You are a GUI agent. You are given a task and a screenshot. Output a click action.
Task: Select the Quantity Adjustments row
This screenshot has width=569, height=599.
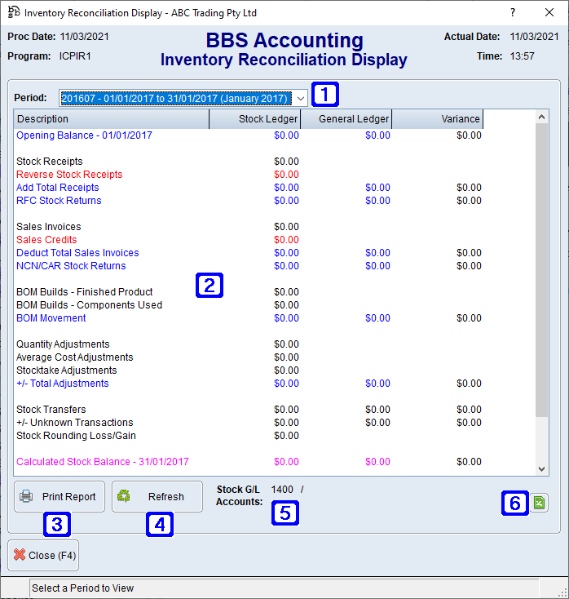coord(249,344)
